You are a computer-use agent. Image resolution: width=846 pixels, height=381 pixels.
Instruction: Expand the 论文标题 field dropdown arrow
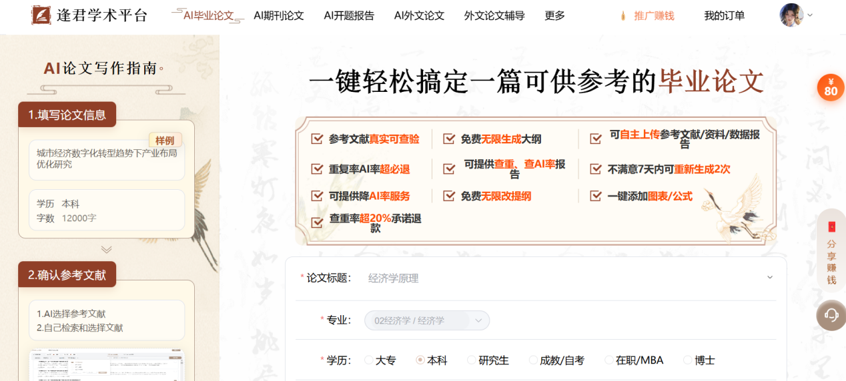click(770, 278)
